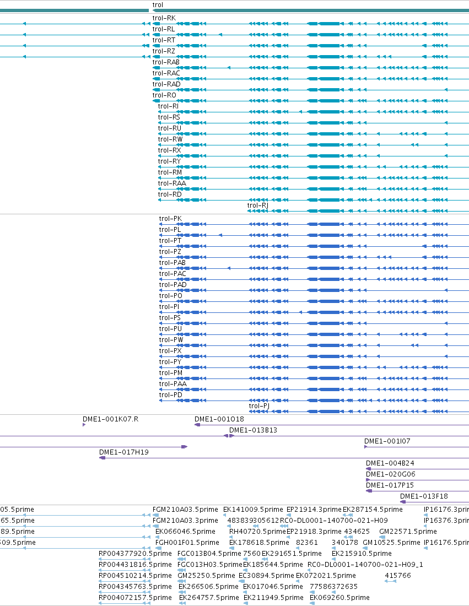The image size is (469, 606).
Task: Open transcript 'trol-RAB'
Action: 166,62
